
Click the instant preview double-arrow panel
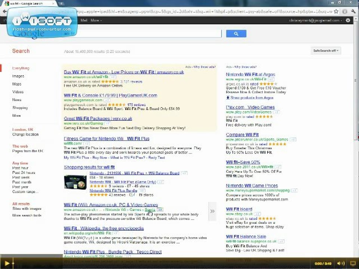coord(212,211)
